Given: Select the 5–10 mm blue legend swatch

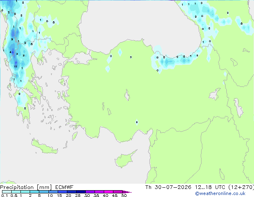Looking at the screenshot, I should (x=44, y=192).
